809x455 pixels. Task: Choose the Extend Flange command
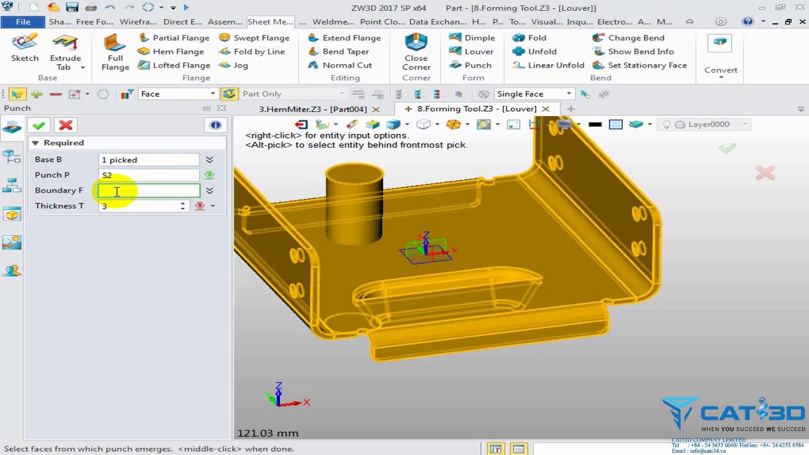click(x=344, y=38)
